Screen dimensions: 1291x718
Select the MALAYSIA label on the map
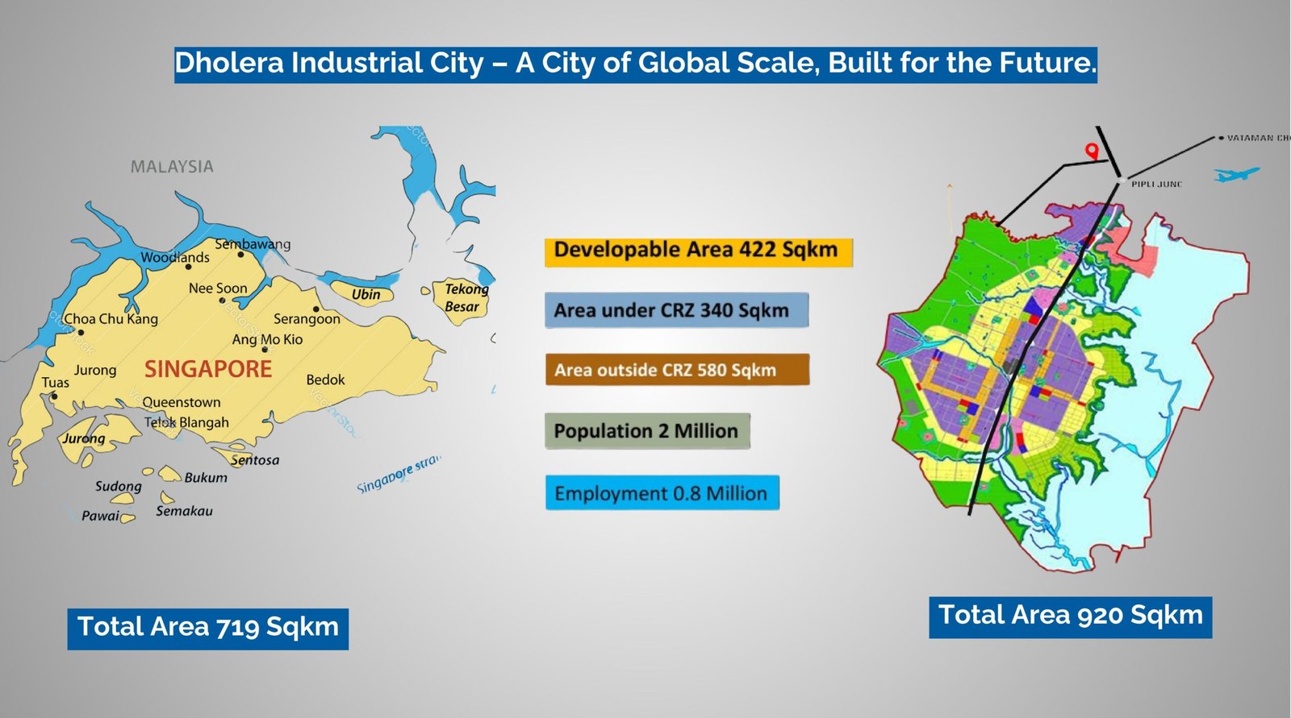tap(172, 167)
